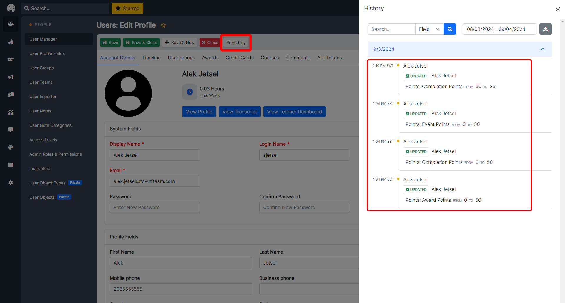Click the blue search magnifier in History

(x=450, y=29)
